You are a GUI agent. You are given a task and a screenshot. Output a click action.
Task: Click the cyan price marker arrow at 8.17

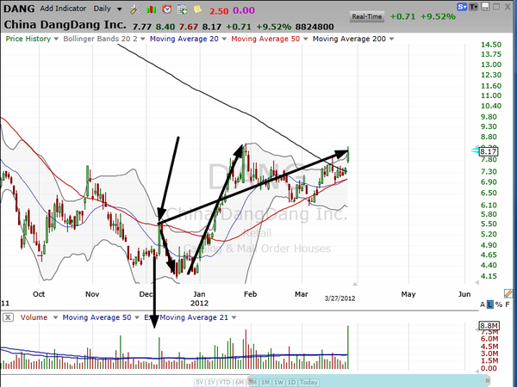coord(475,150)
